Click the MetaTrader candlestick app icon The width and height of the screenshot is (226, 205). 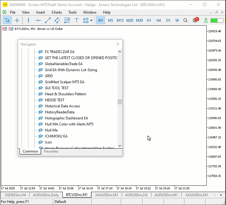tap(4, 12)
